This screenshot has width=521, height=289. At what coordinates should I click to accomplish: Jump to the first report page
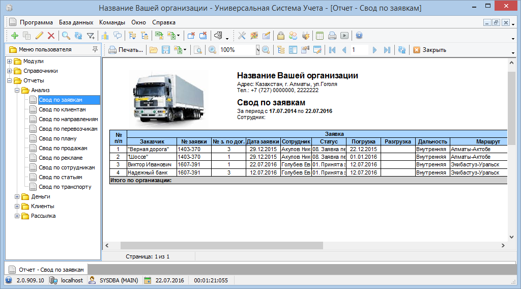coord(332,50)
